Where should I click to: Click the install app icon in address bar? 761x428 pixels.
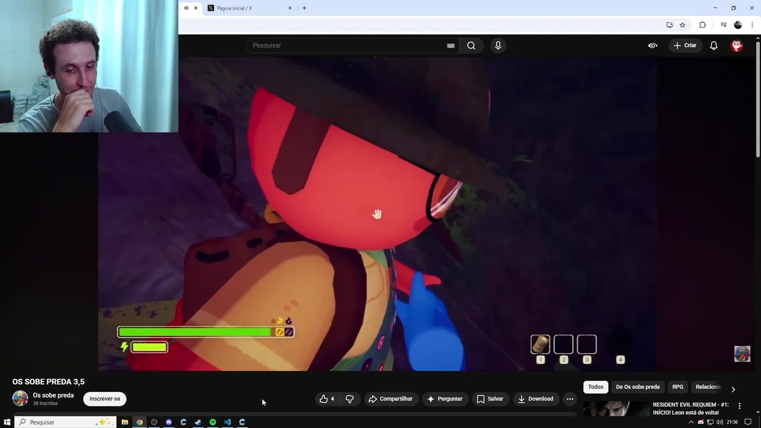tap(669, 25)
